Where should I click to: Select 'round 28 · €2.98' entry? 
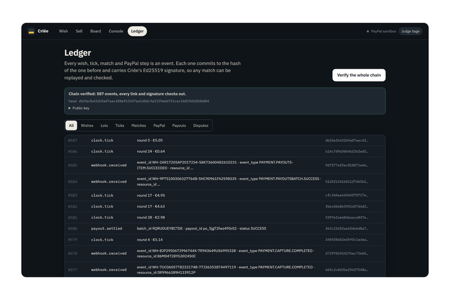(x=151, y=218)
